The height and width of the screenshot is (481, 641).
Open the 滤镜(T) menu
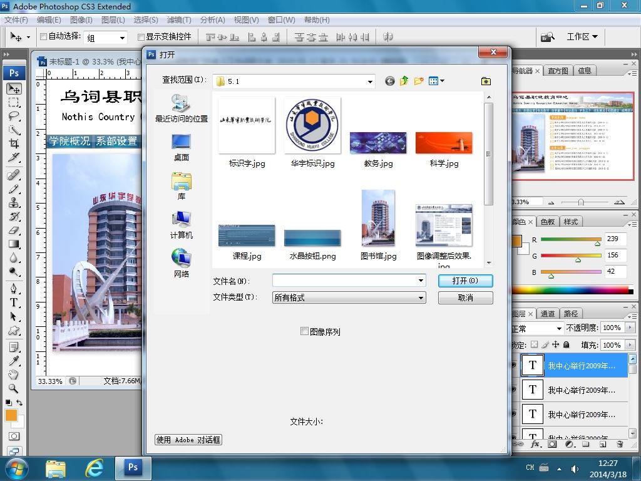(179, 19)
